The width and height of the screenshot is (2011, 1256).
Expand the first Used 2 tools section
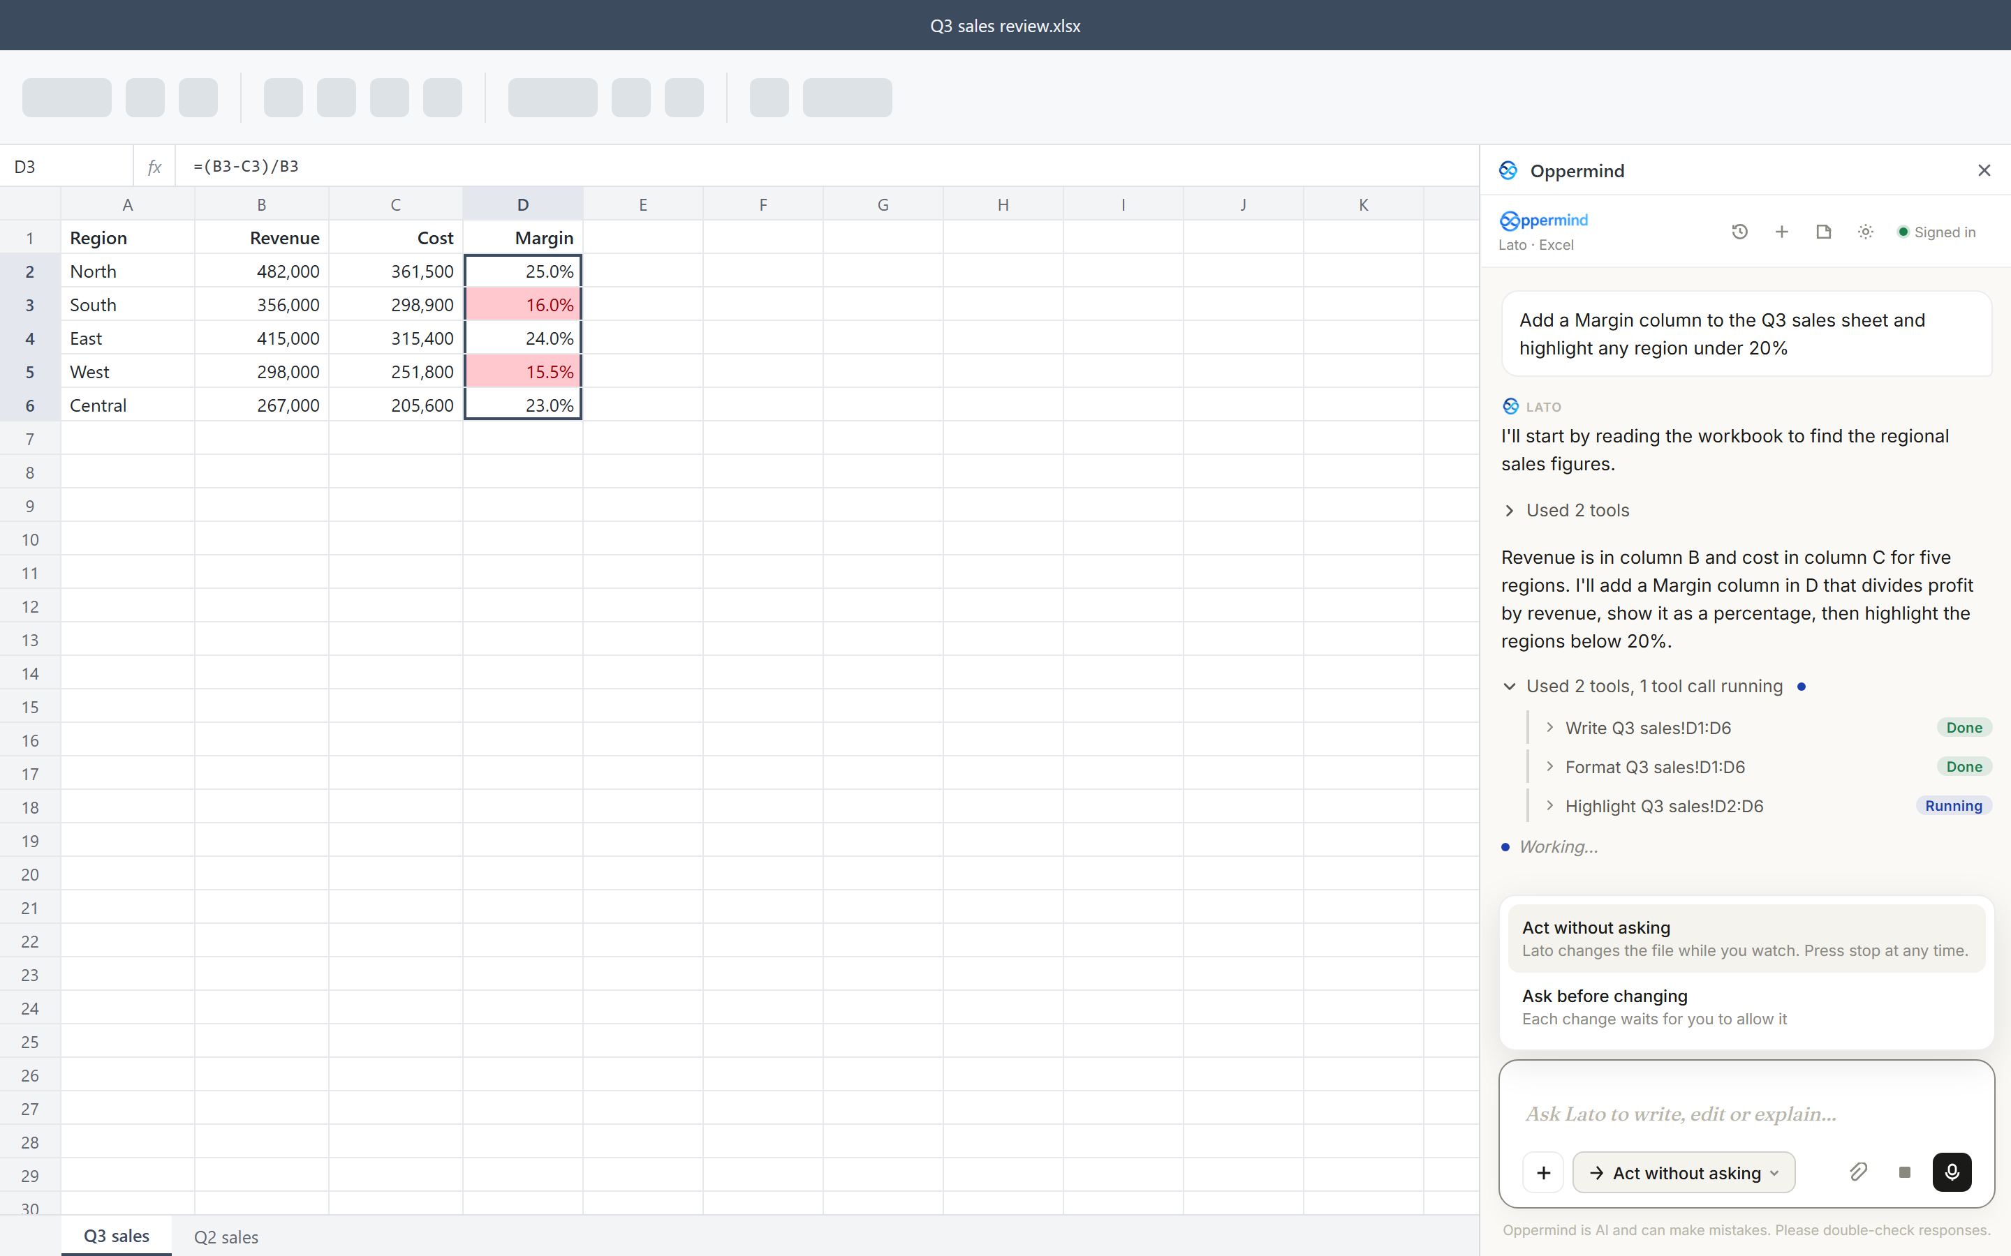(x=1567, y=510)
